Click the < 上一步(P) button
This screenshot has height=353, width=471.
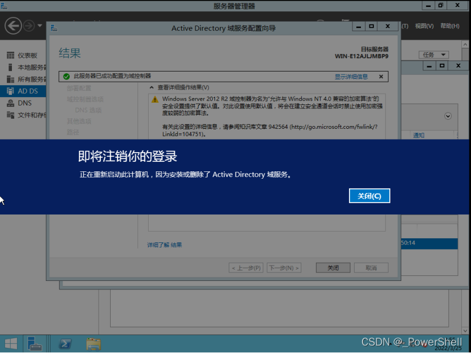246,268
